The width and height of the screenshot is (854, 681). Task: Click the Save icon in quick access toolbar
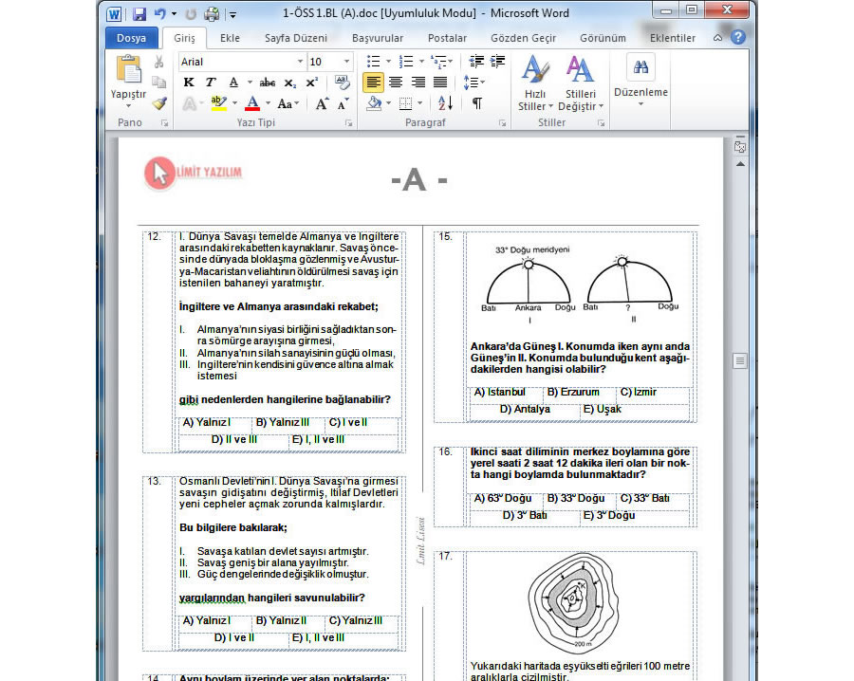(x=139, y=14)
